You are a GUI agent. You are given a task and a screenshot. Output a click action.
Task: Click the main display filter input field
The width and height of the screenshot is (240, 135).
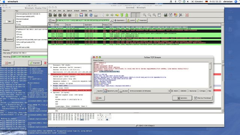click(83, 20)
